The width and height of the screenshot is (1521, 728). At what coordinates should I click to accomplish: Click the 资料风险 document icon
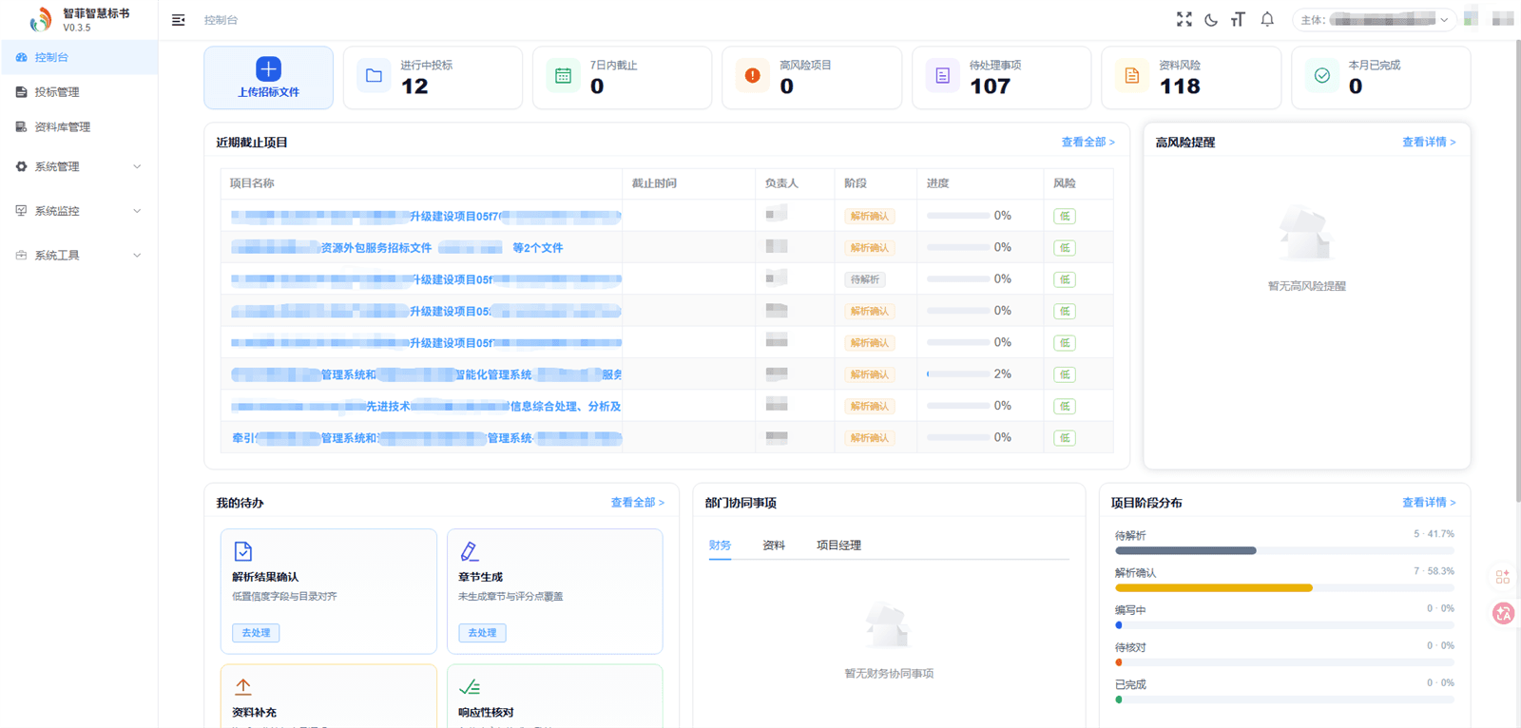click(x=1131, y=75)
